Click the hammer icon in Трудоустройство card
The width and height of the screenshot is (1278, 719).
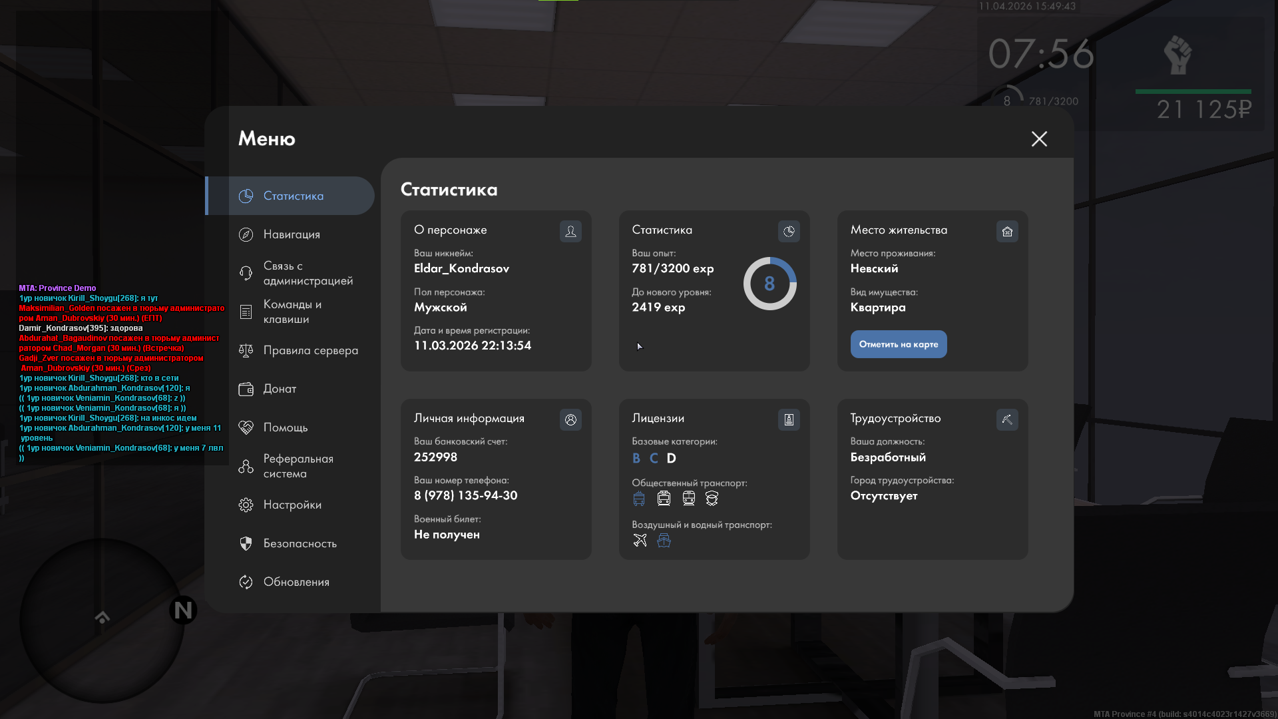point(1007,419)
